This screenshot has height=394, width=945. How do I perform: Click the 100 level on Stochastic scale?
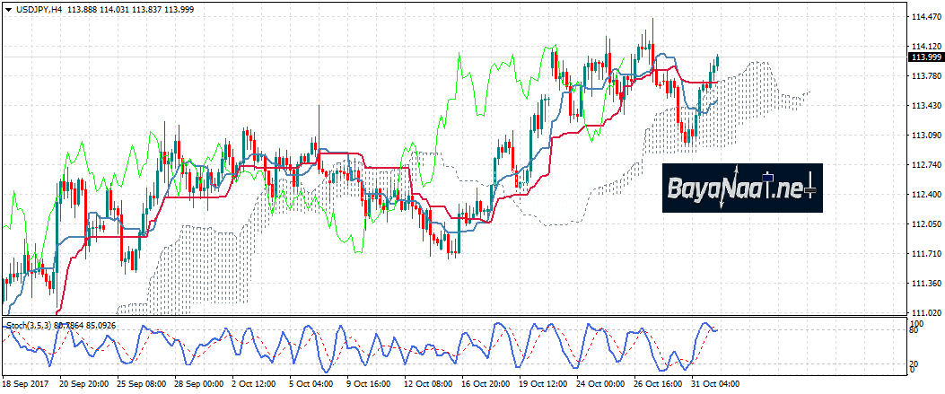[x=916, y=321]
